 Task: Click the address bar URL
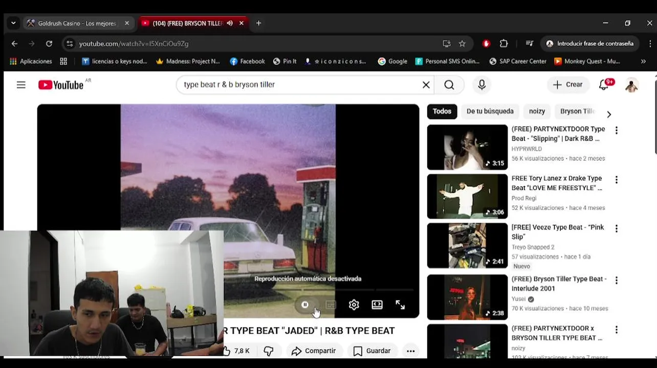pyautogui.click(x=134, y=44)
